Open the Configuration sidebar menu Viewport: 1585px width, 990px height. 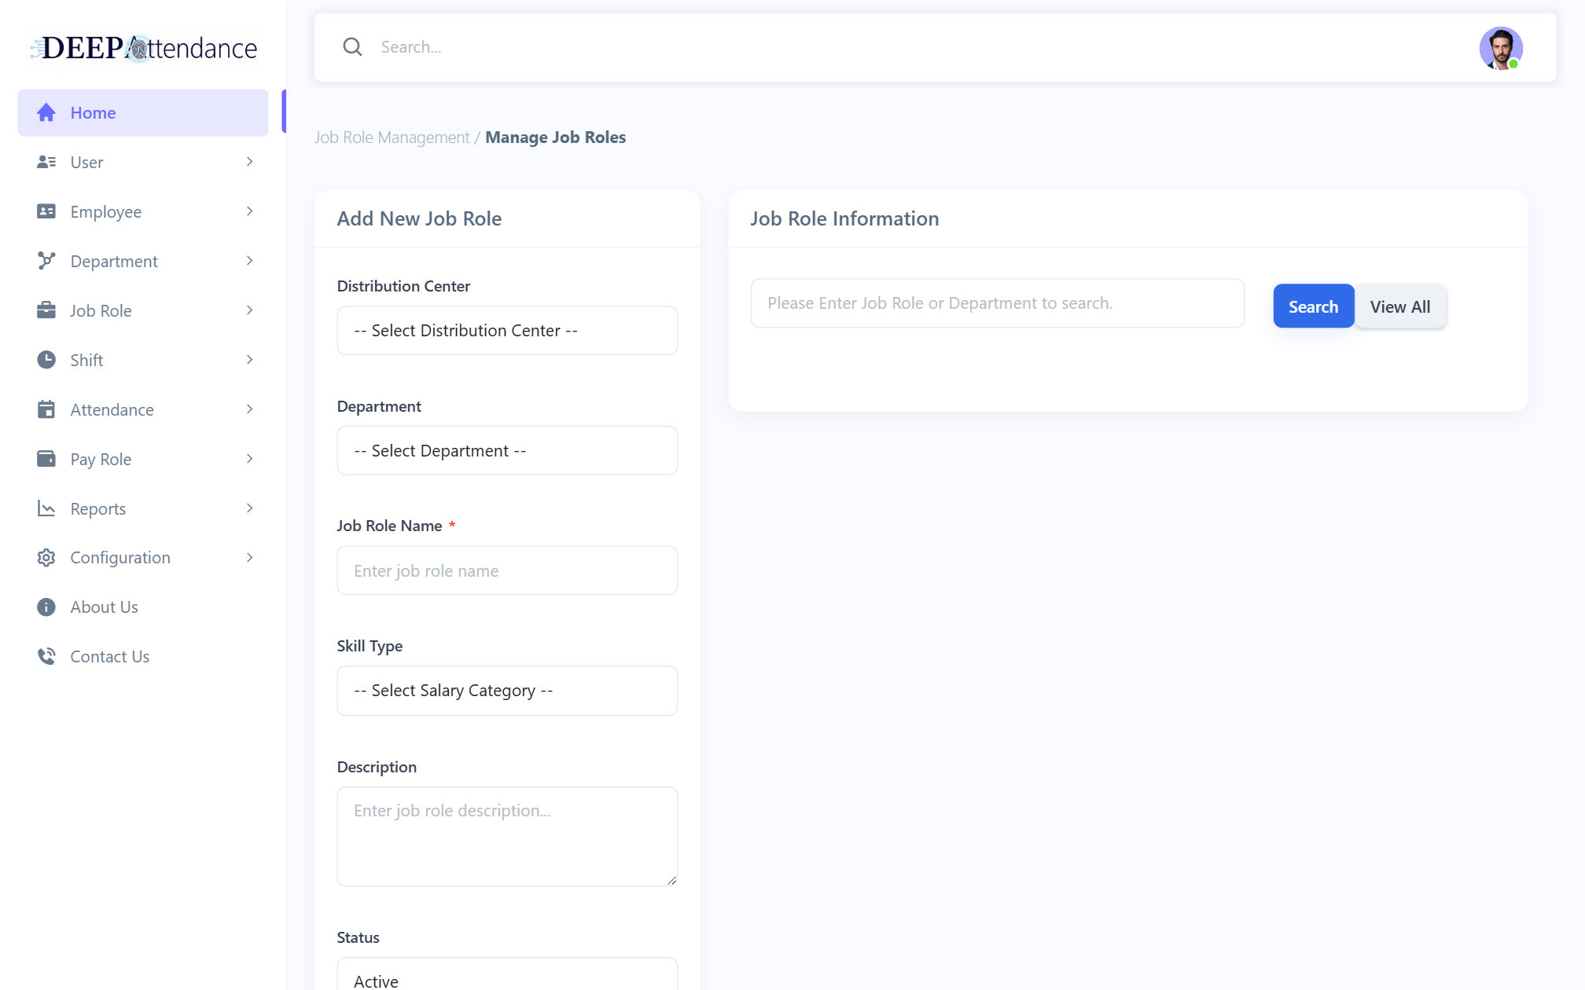143,558
